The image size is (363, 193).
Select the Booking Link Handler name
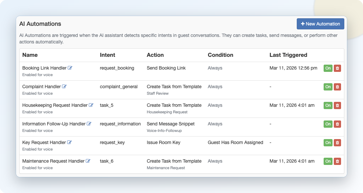(45, 68)
